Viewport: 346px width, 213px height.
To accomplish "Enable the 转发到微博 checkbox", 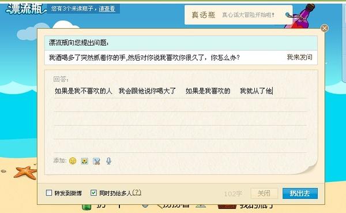I will point(49,193).
